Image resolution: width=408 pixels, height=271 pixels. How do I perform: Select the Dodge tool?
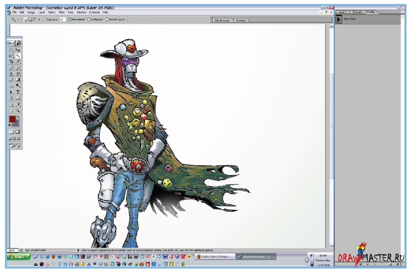tap(18, 86)
